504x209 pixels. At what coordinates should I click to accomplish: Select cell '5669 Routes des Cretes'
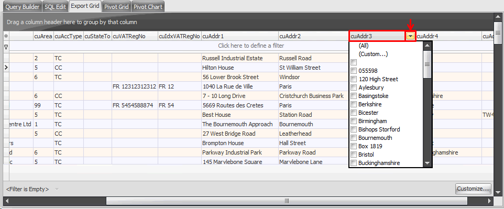point(240,105)
